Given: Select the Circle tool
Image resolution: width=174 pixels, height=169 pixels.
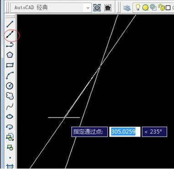Looking at the screenshot, I should pyautogui.click(x=10, y=86).
